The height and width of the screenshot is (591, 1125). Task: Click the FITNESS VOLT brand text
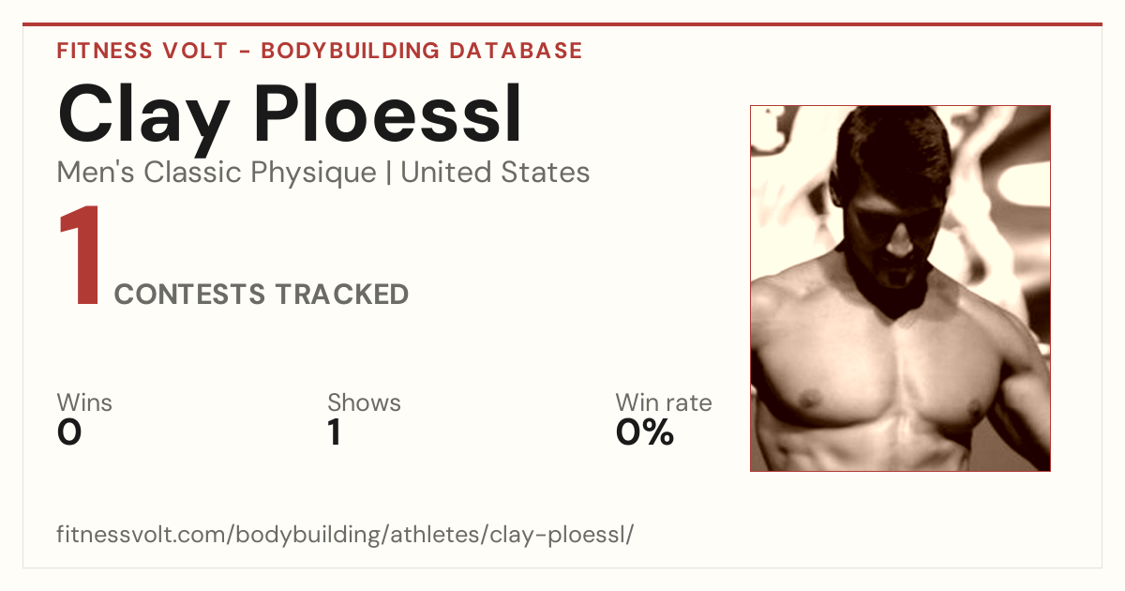(142, 51)
